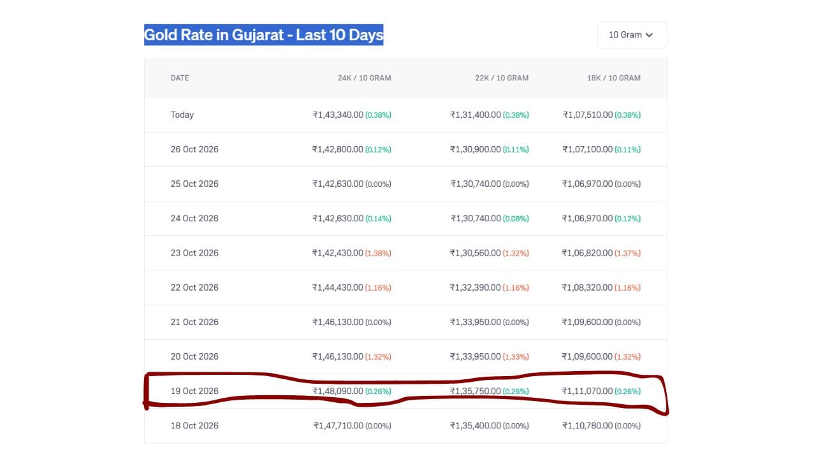This screenshot has height=459, width=816.
Task: Click the 24K change value (0.14%)
Action: click(x=378, y=219)
